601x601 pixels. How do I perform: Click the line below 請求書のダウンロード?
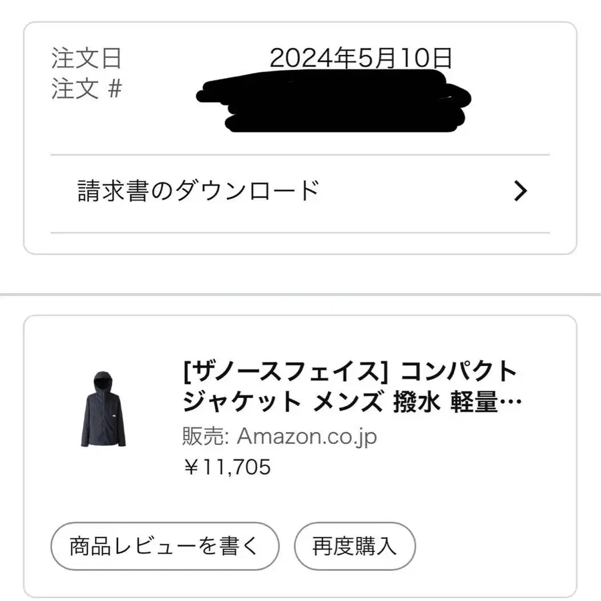(300, 233)
